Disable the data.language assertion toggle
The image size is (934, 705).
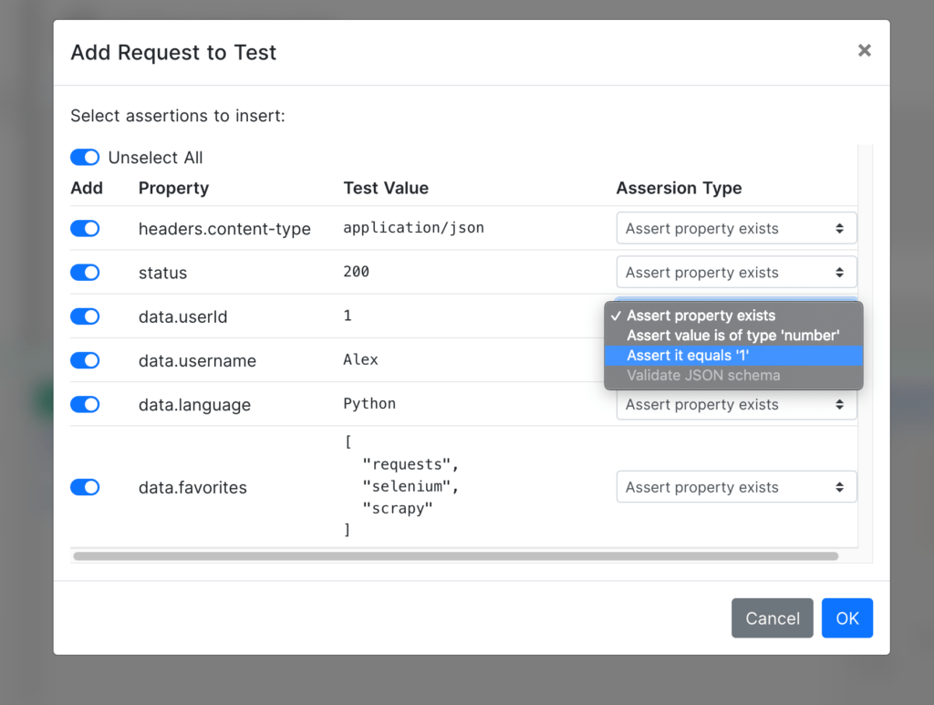tap(85, 404)
